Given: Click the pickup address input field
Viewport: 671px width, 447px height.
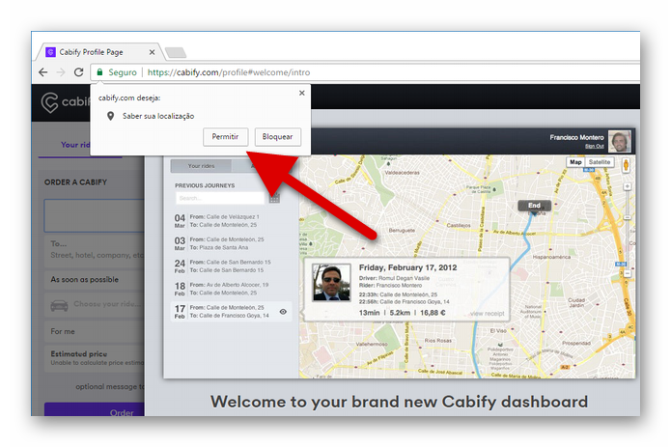Looking at the screenshot, I should click(x=95, y=215).
